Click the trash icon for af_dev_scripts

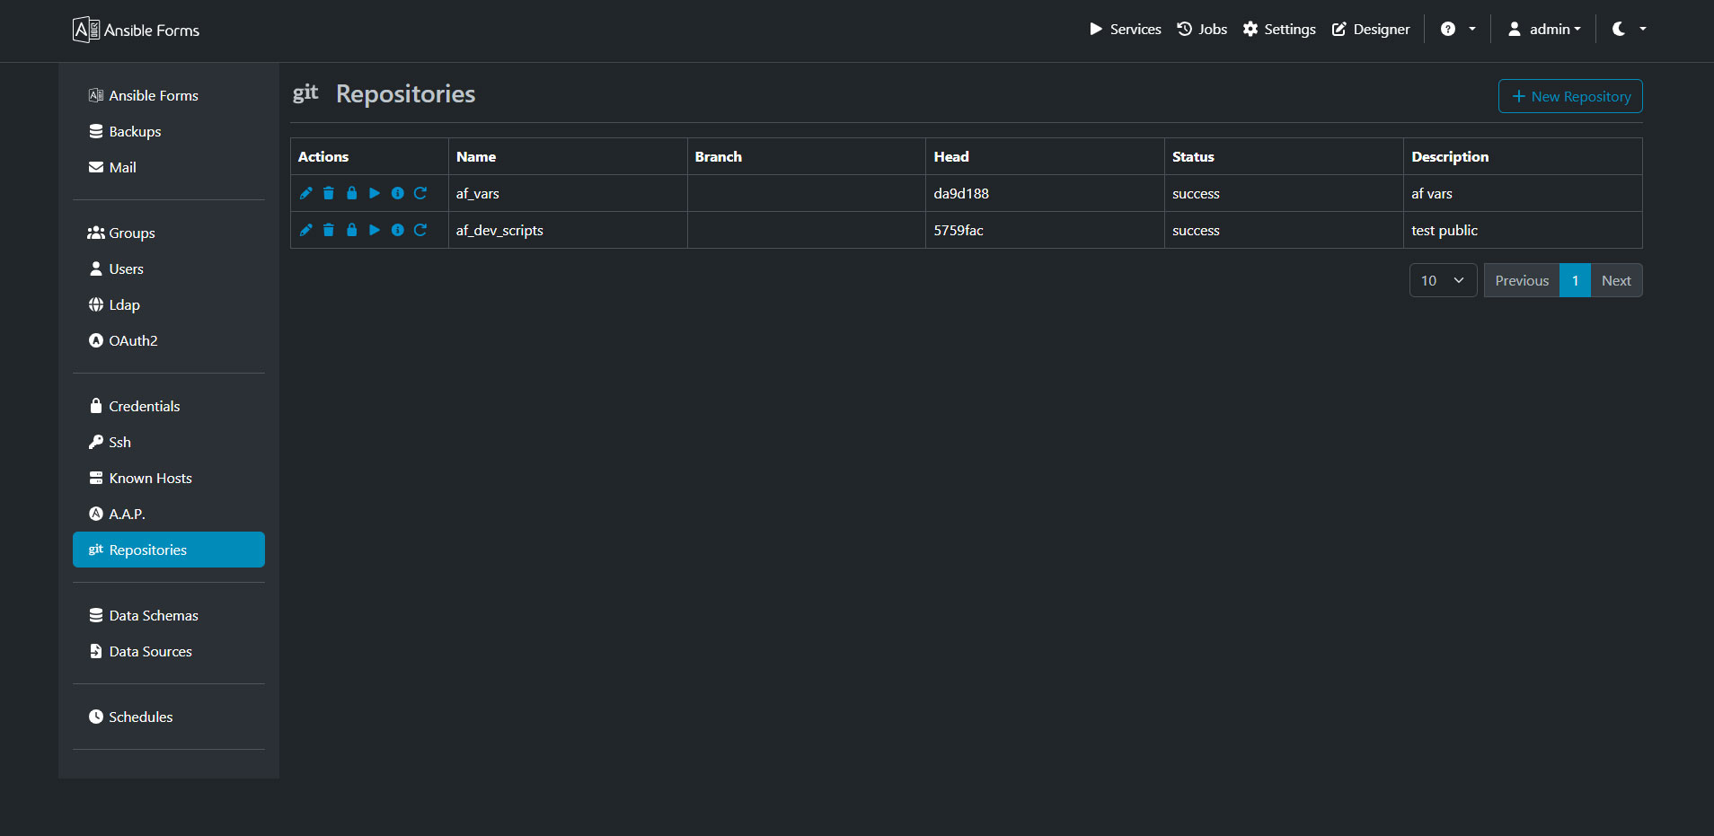[x=329, y=230]
